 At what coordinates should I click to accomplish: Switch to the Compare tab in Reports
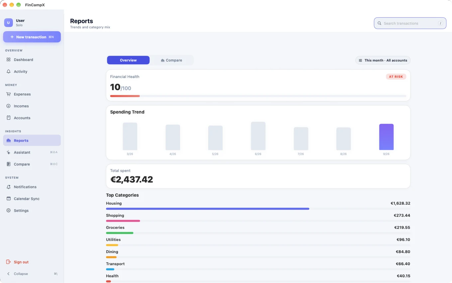171,60
